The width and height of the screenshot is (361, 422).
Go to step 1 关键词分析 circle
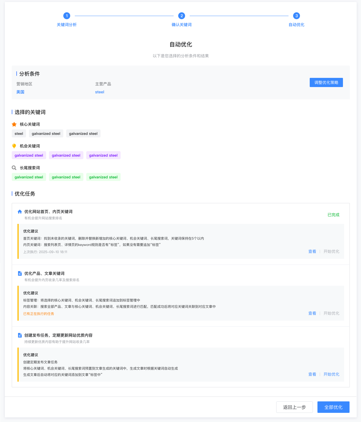pyautogui.click(x=67, y=16)
